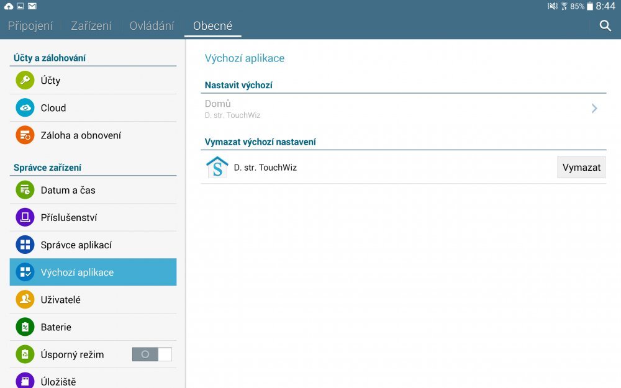Tap the Správce aplikací grid icon
The image size is (621, 388).
click(25, 245)
